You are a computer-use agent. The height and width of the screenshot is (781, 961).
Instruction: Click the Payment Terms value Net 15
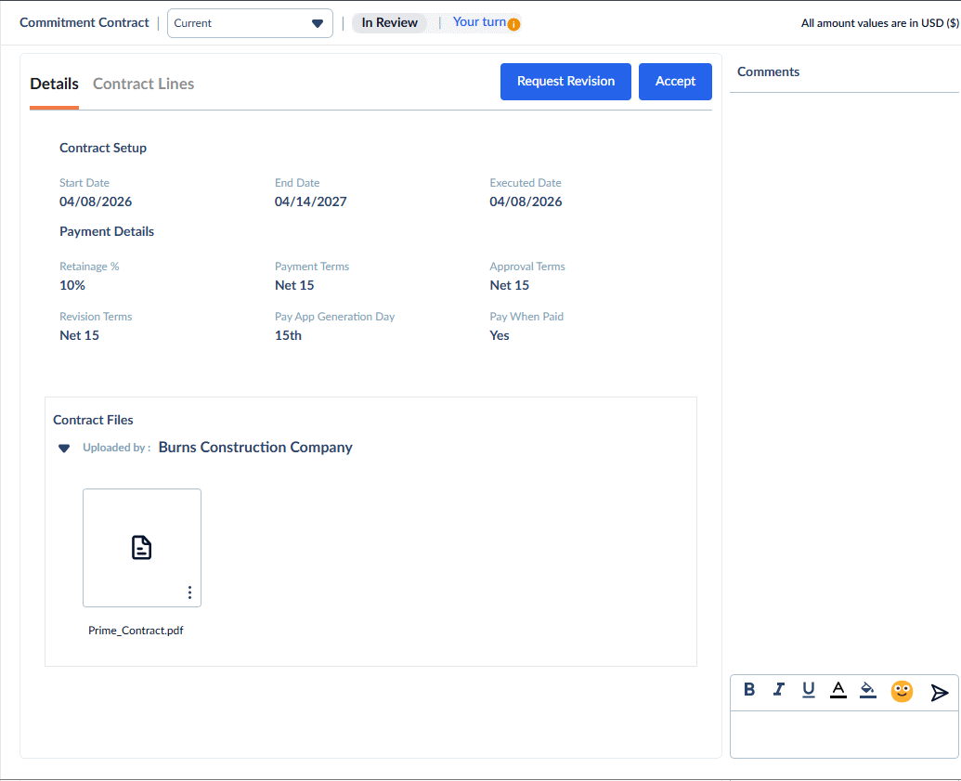click(x=294, y=285)
